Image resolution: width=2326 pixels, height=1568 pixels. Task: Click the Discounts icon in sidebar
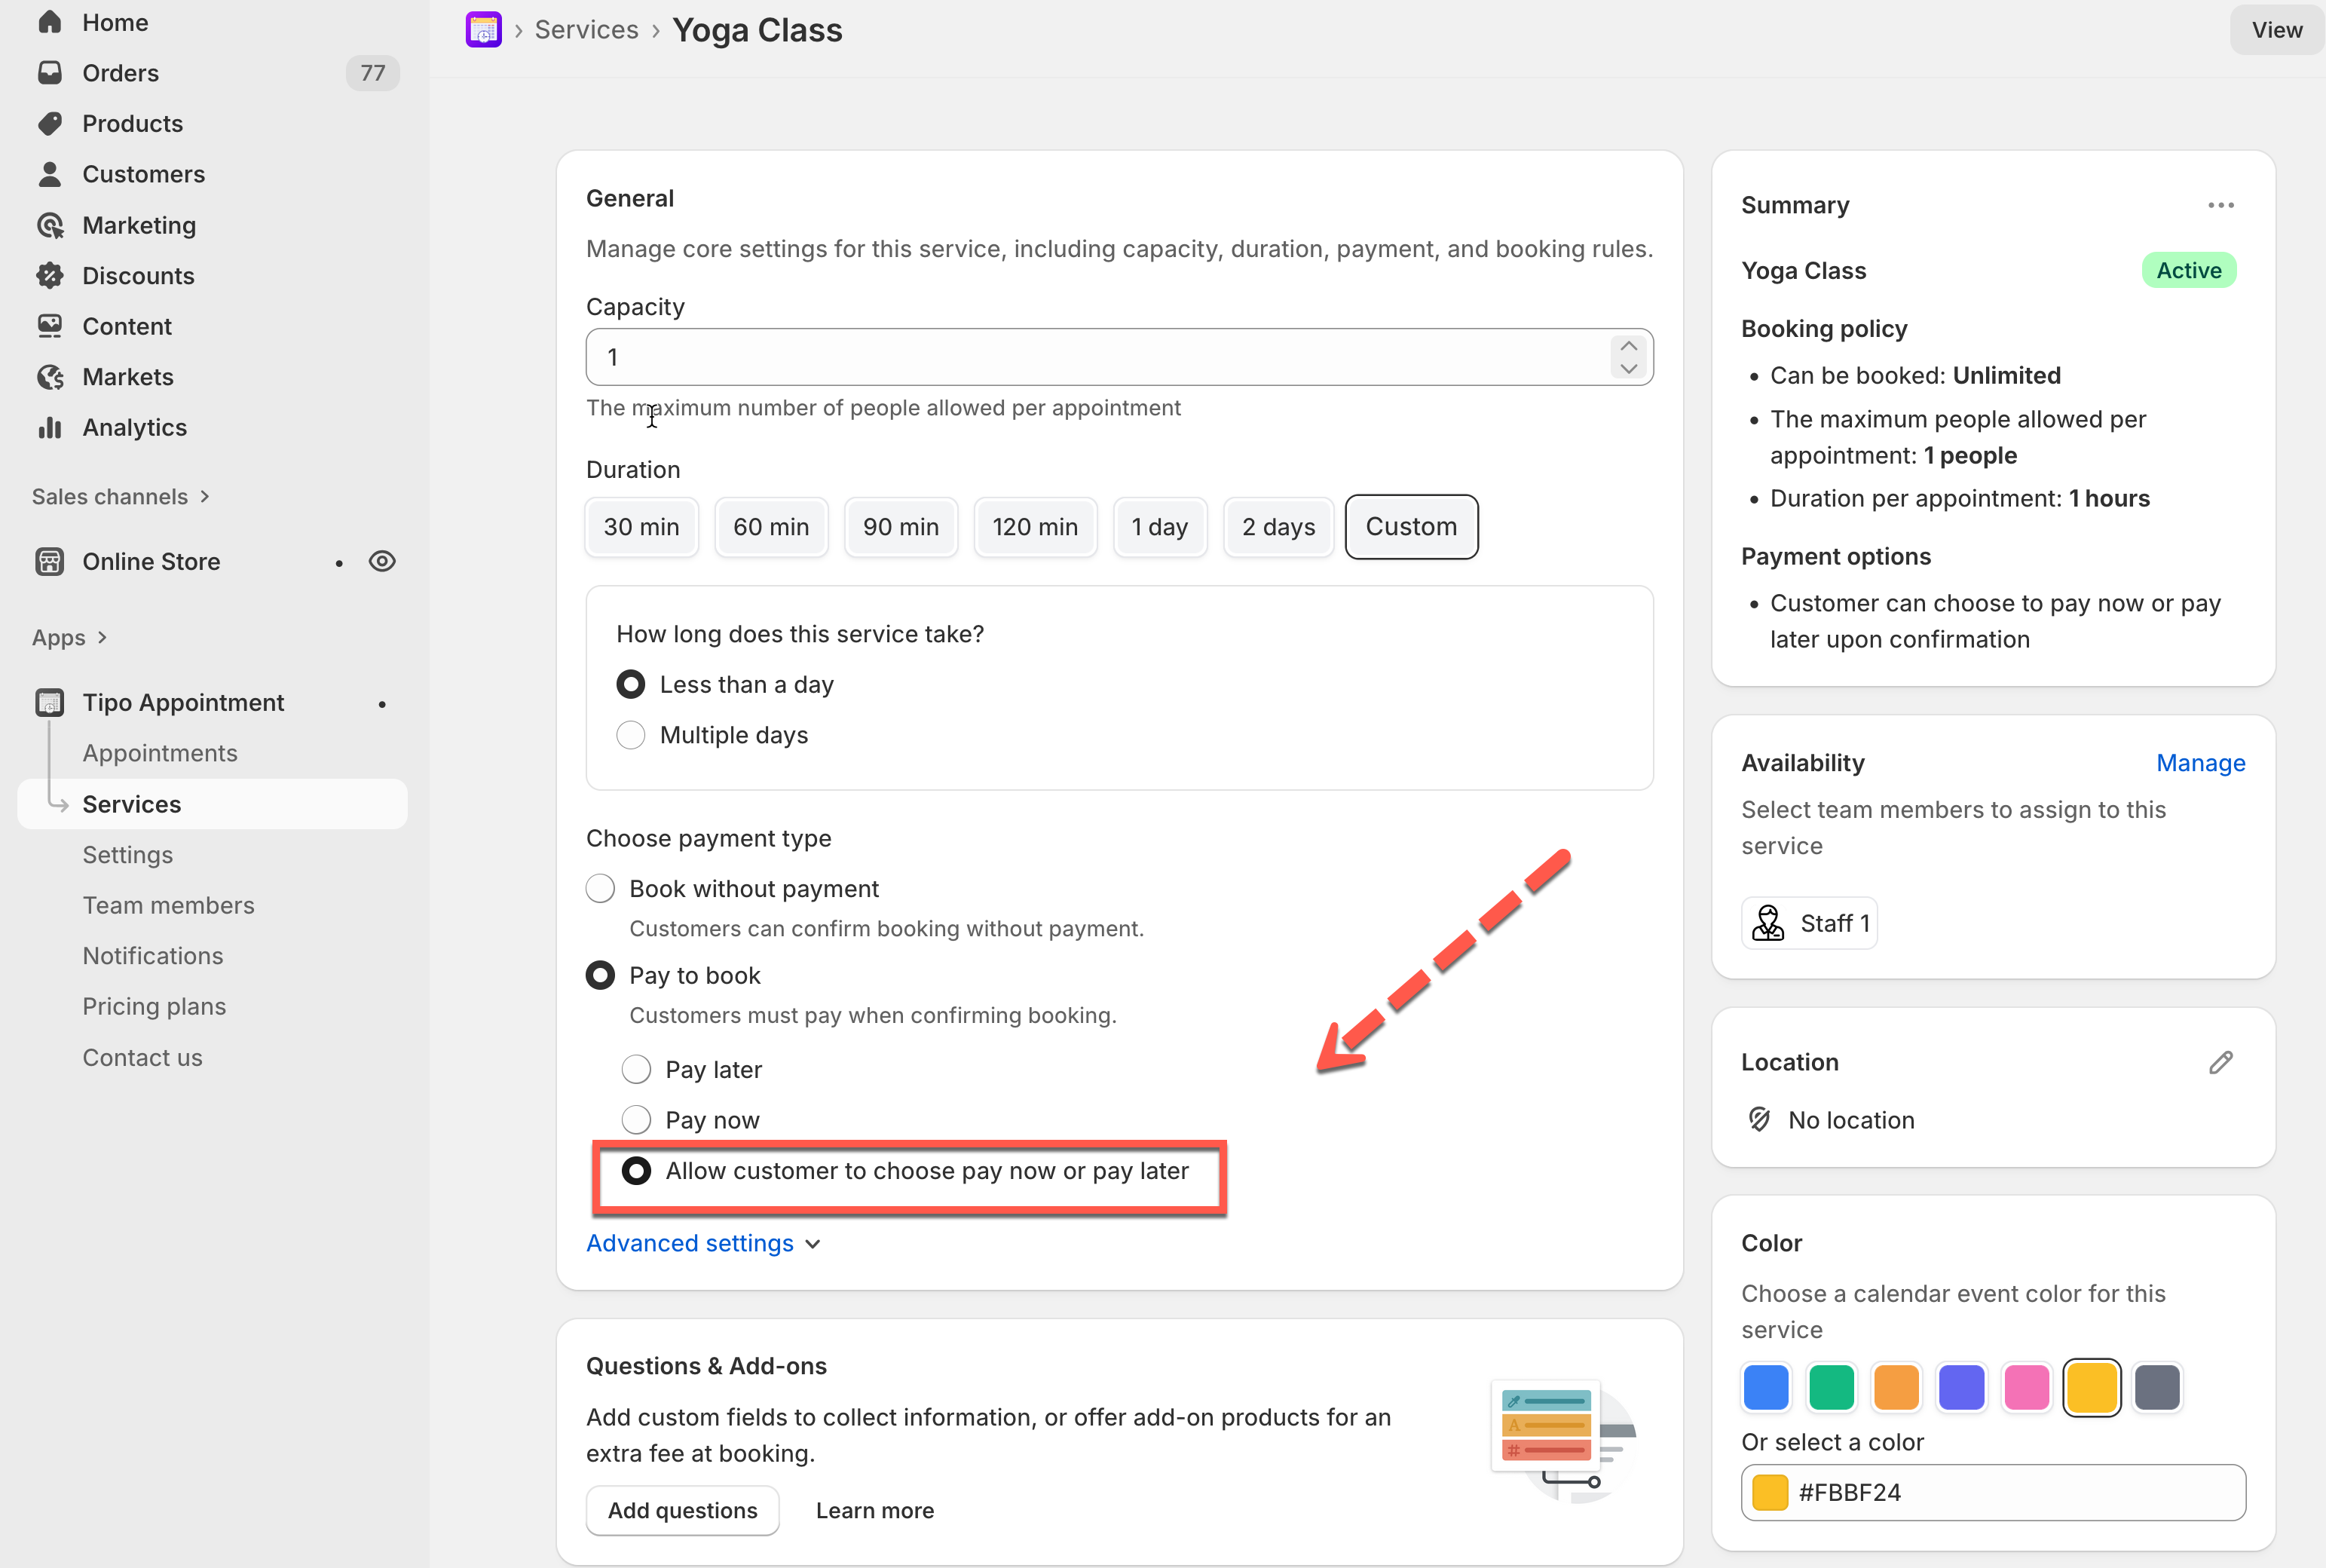click(x=50, y=275)
